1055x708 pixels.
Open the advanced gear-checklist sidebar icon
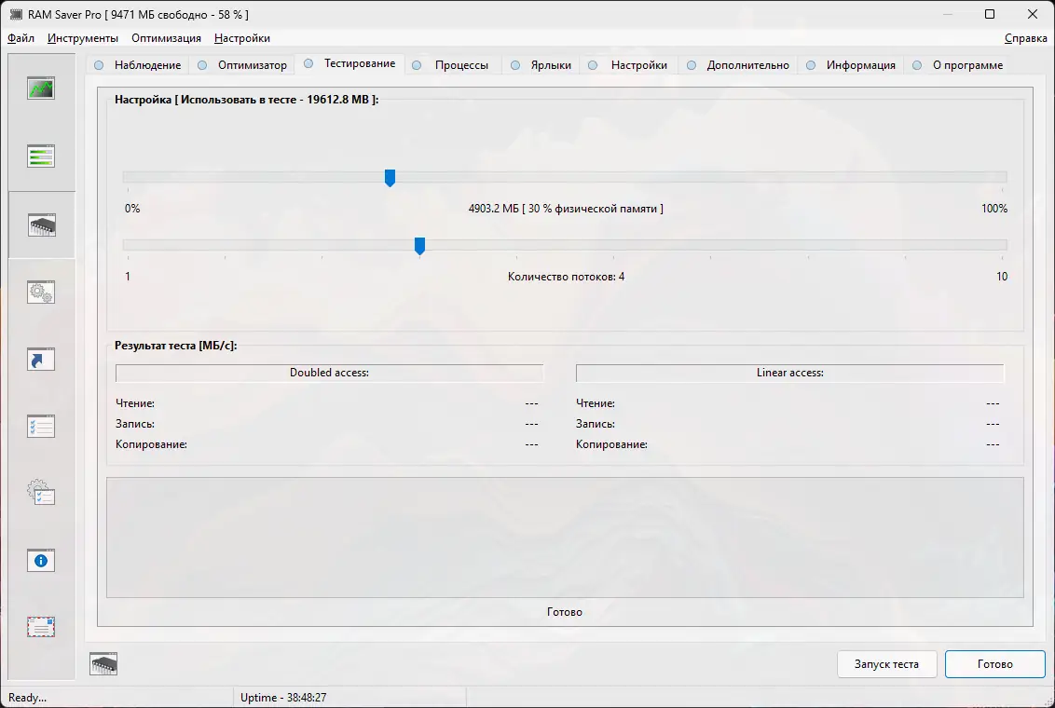[41, 493]
